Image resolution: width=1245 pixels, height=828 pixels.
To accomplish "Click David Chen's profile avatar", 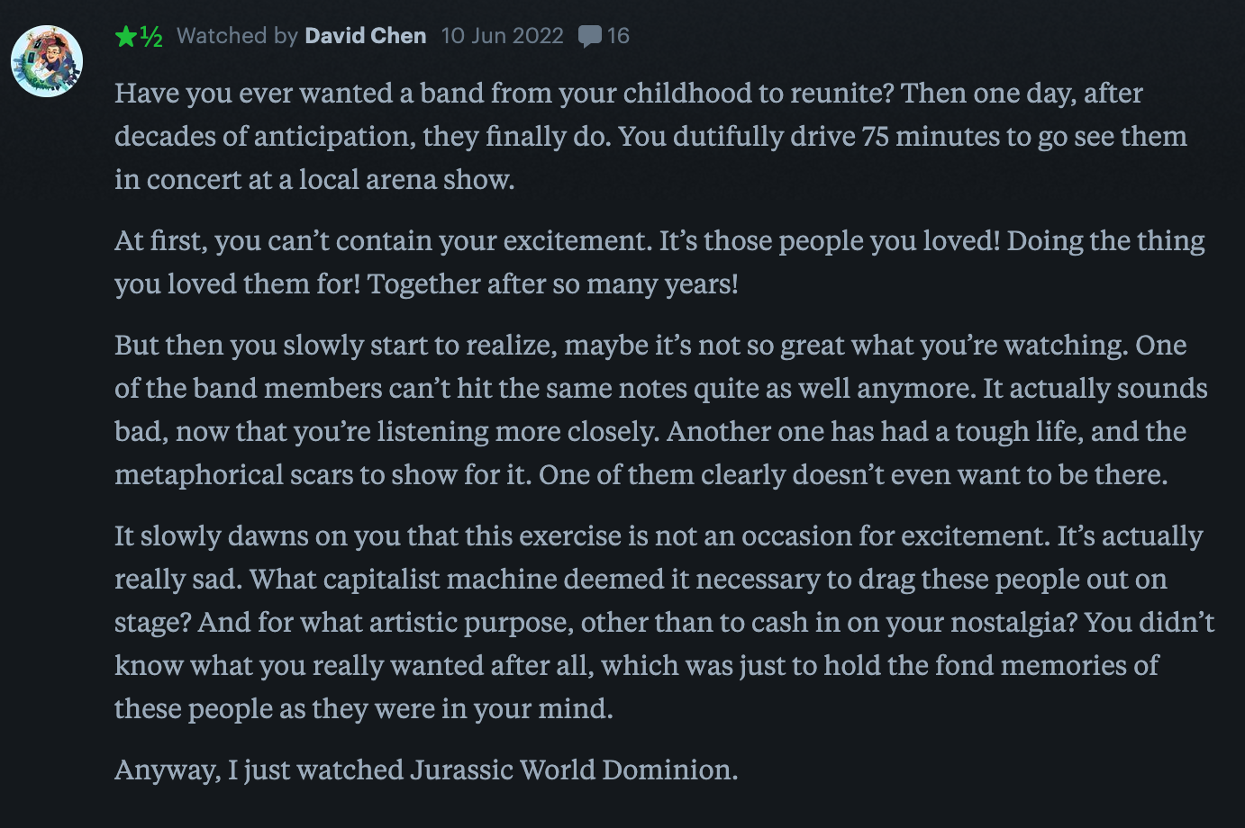I will click(x=47, y=61).
